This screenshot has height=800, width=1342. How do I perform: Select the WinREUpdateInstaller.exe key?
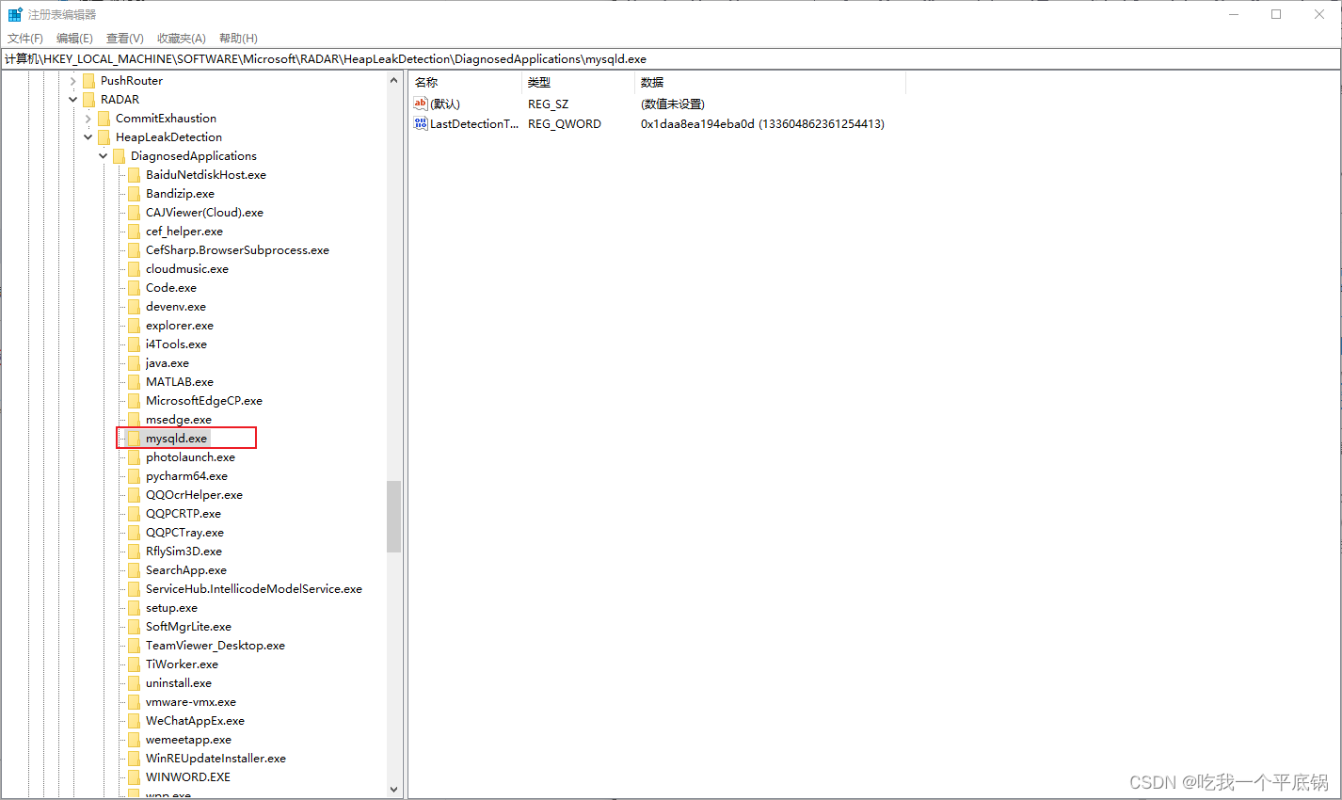click(x=216, y=759)
